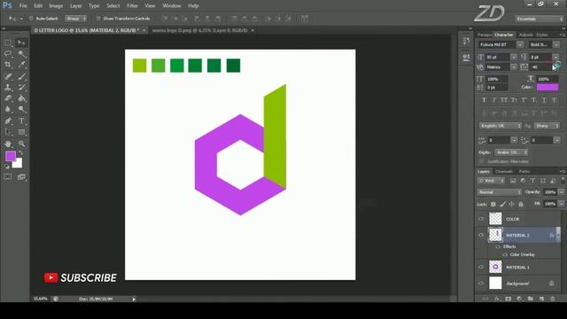Image resolution: width=567 pixels, height=319 pixels.
Task: Open the anti-aliasing Sharp dropdown
Action: tap(547, 126)
